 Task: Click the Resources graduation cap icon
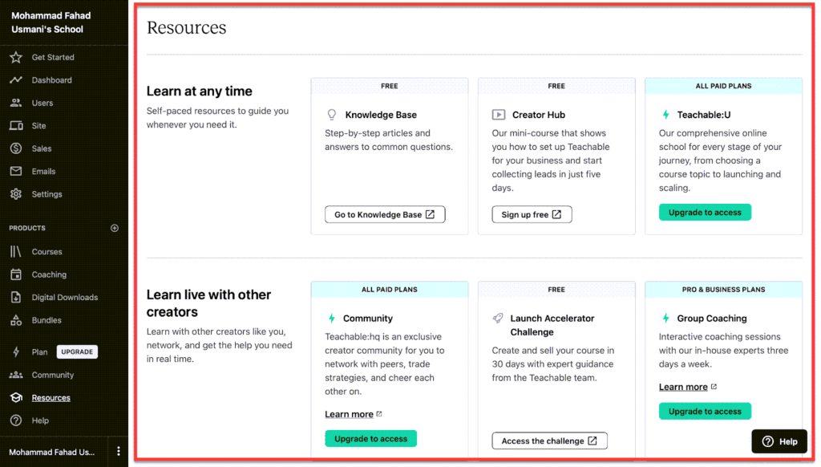click(16, 397)
